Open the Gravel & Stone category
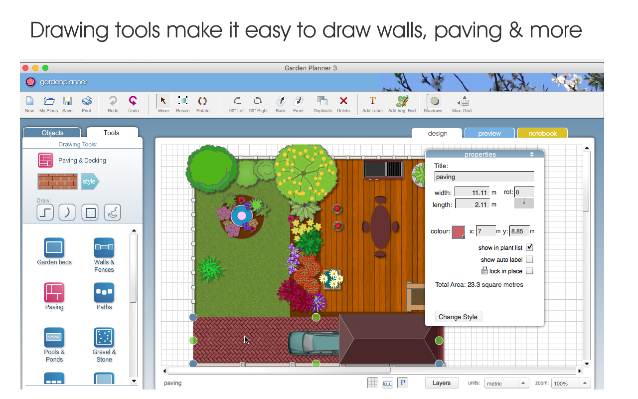638x399 pixels. point(104,338)
